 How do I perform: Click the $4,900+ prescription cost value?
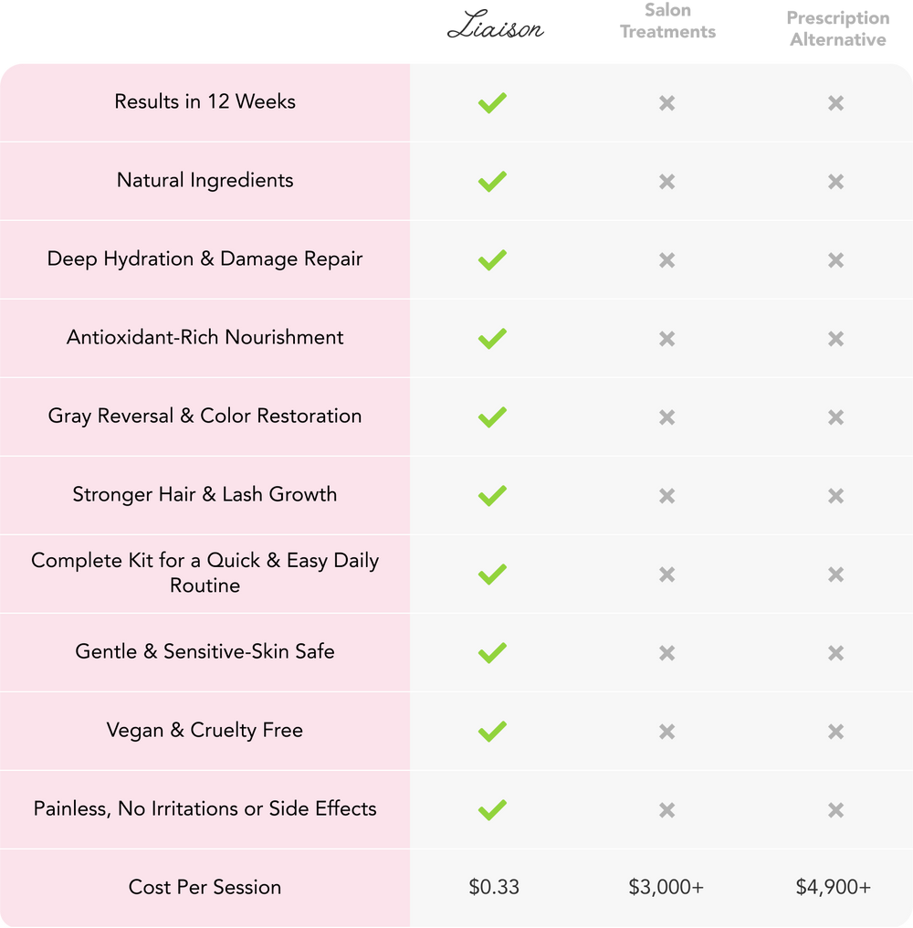coord(834,887)
